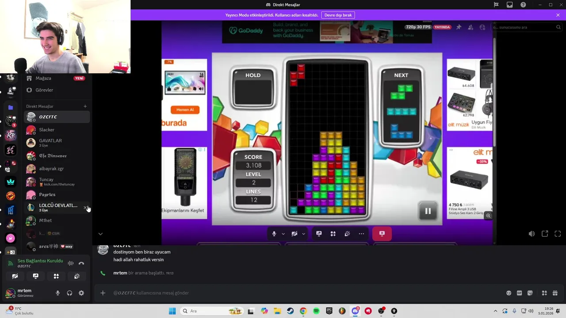Dismiss the Streamer Mode purple banner
Screen dimensions: 566x318
coord(558,15)
